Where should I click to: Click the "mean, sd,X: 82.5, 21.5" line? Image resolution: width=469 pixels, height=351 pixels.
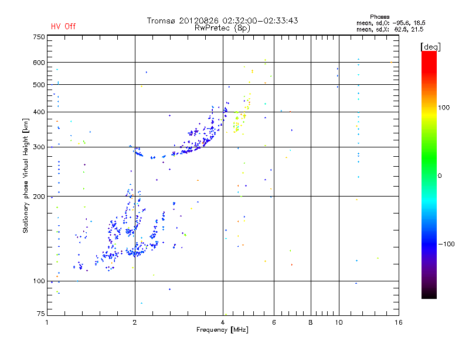390,29
